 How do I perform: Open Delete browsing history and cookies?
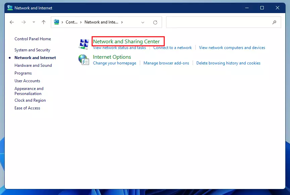(x=228, y=63)
